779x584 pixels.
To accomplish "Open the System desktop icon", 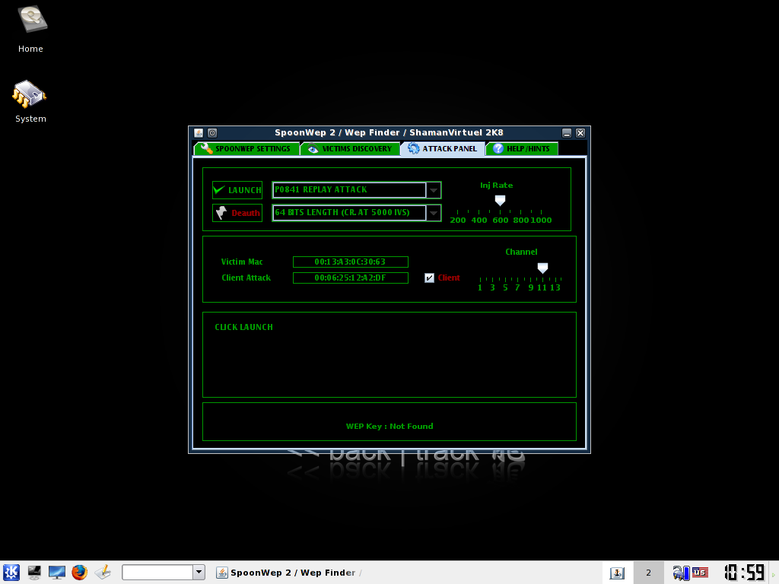I will point(30,101).
